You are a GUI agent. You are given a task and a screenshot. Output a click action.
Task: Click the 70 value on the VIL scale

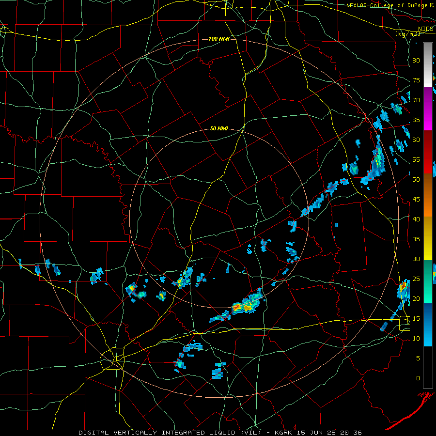(x=416, y=100)
